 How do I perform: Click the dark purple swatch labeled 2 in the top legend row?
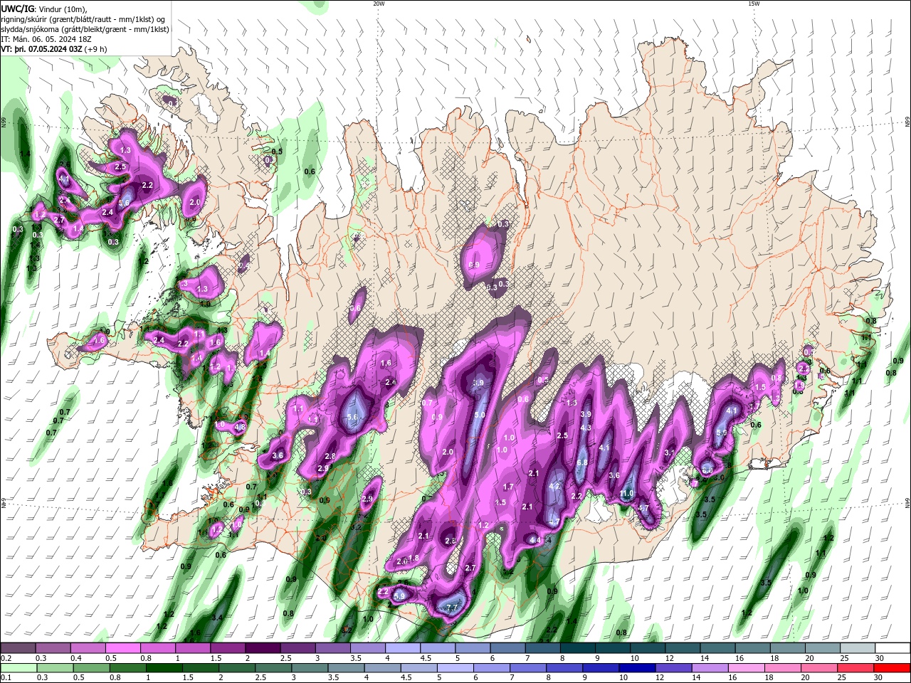(263, 648)
